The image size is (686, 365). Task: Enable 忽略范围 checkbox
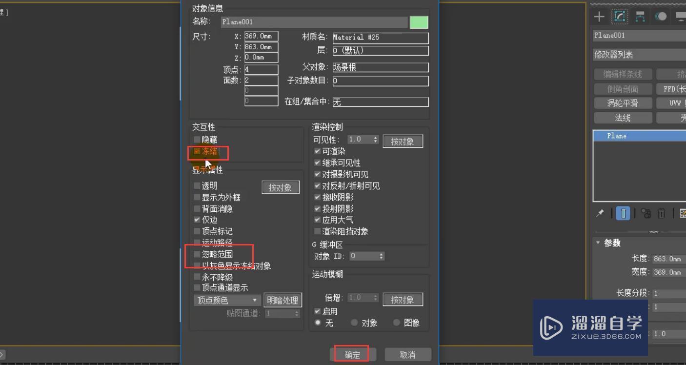point(197,254)
